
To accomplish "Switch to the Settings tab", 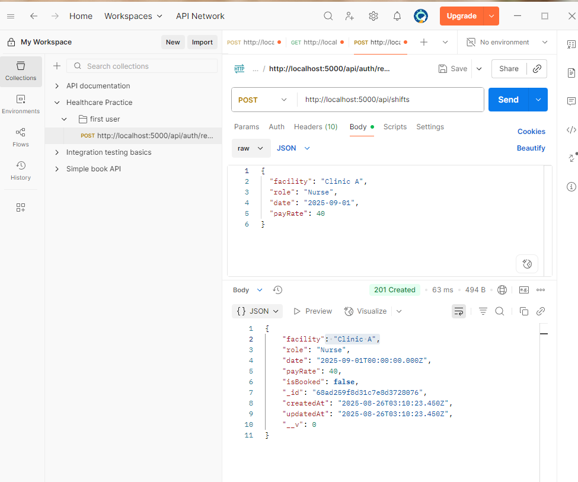I will click(430, 127).
